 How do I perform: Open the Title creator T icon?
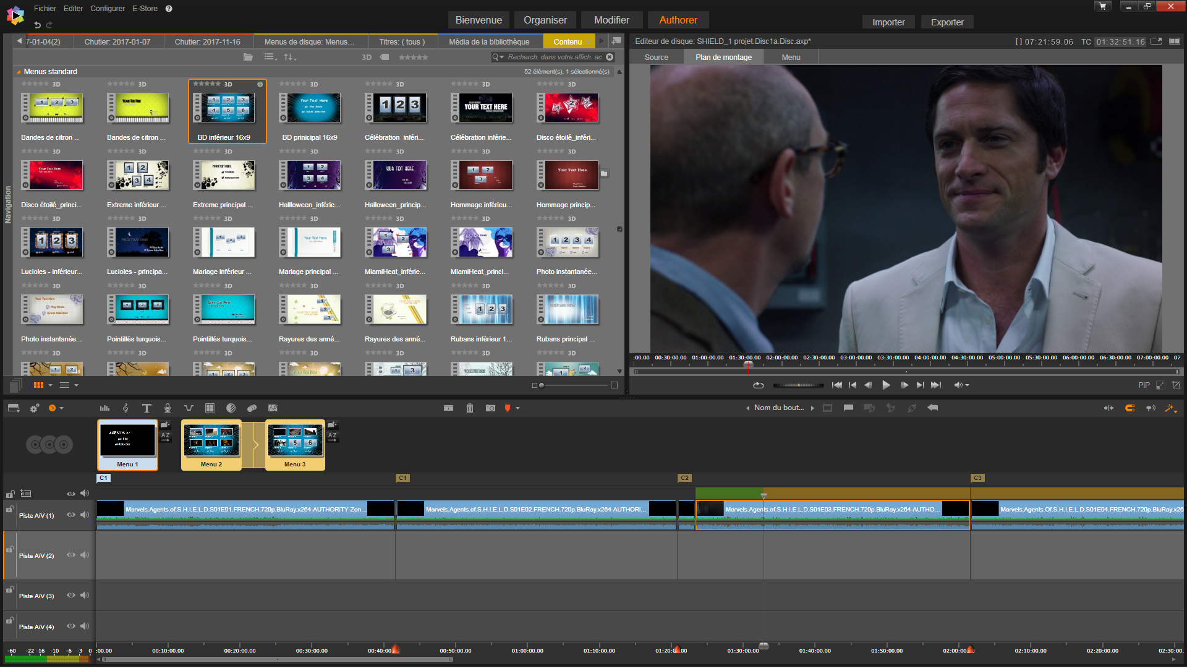click(147, 408)
